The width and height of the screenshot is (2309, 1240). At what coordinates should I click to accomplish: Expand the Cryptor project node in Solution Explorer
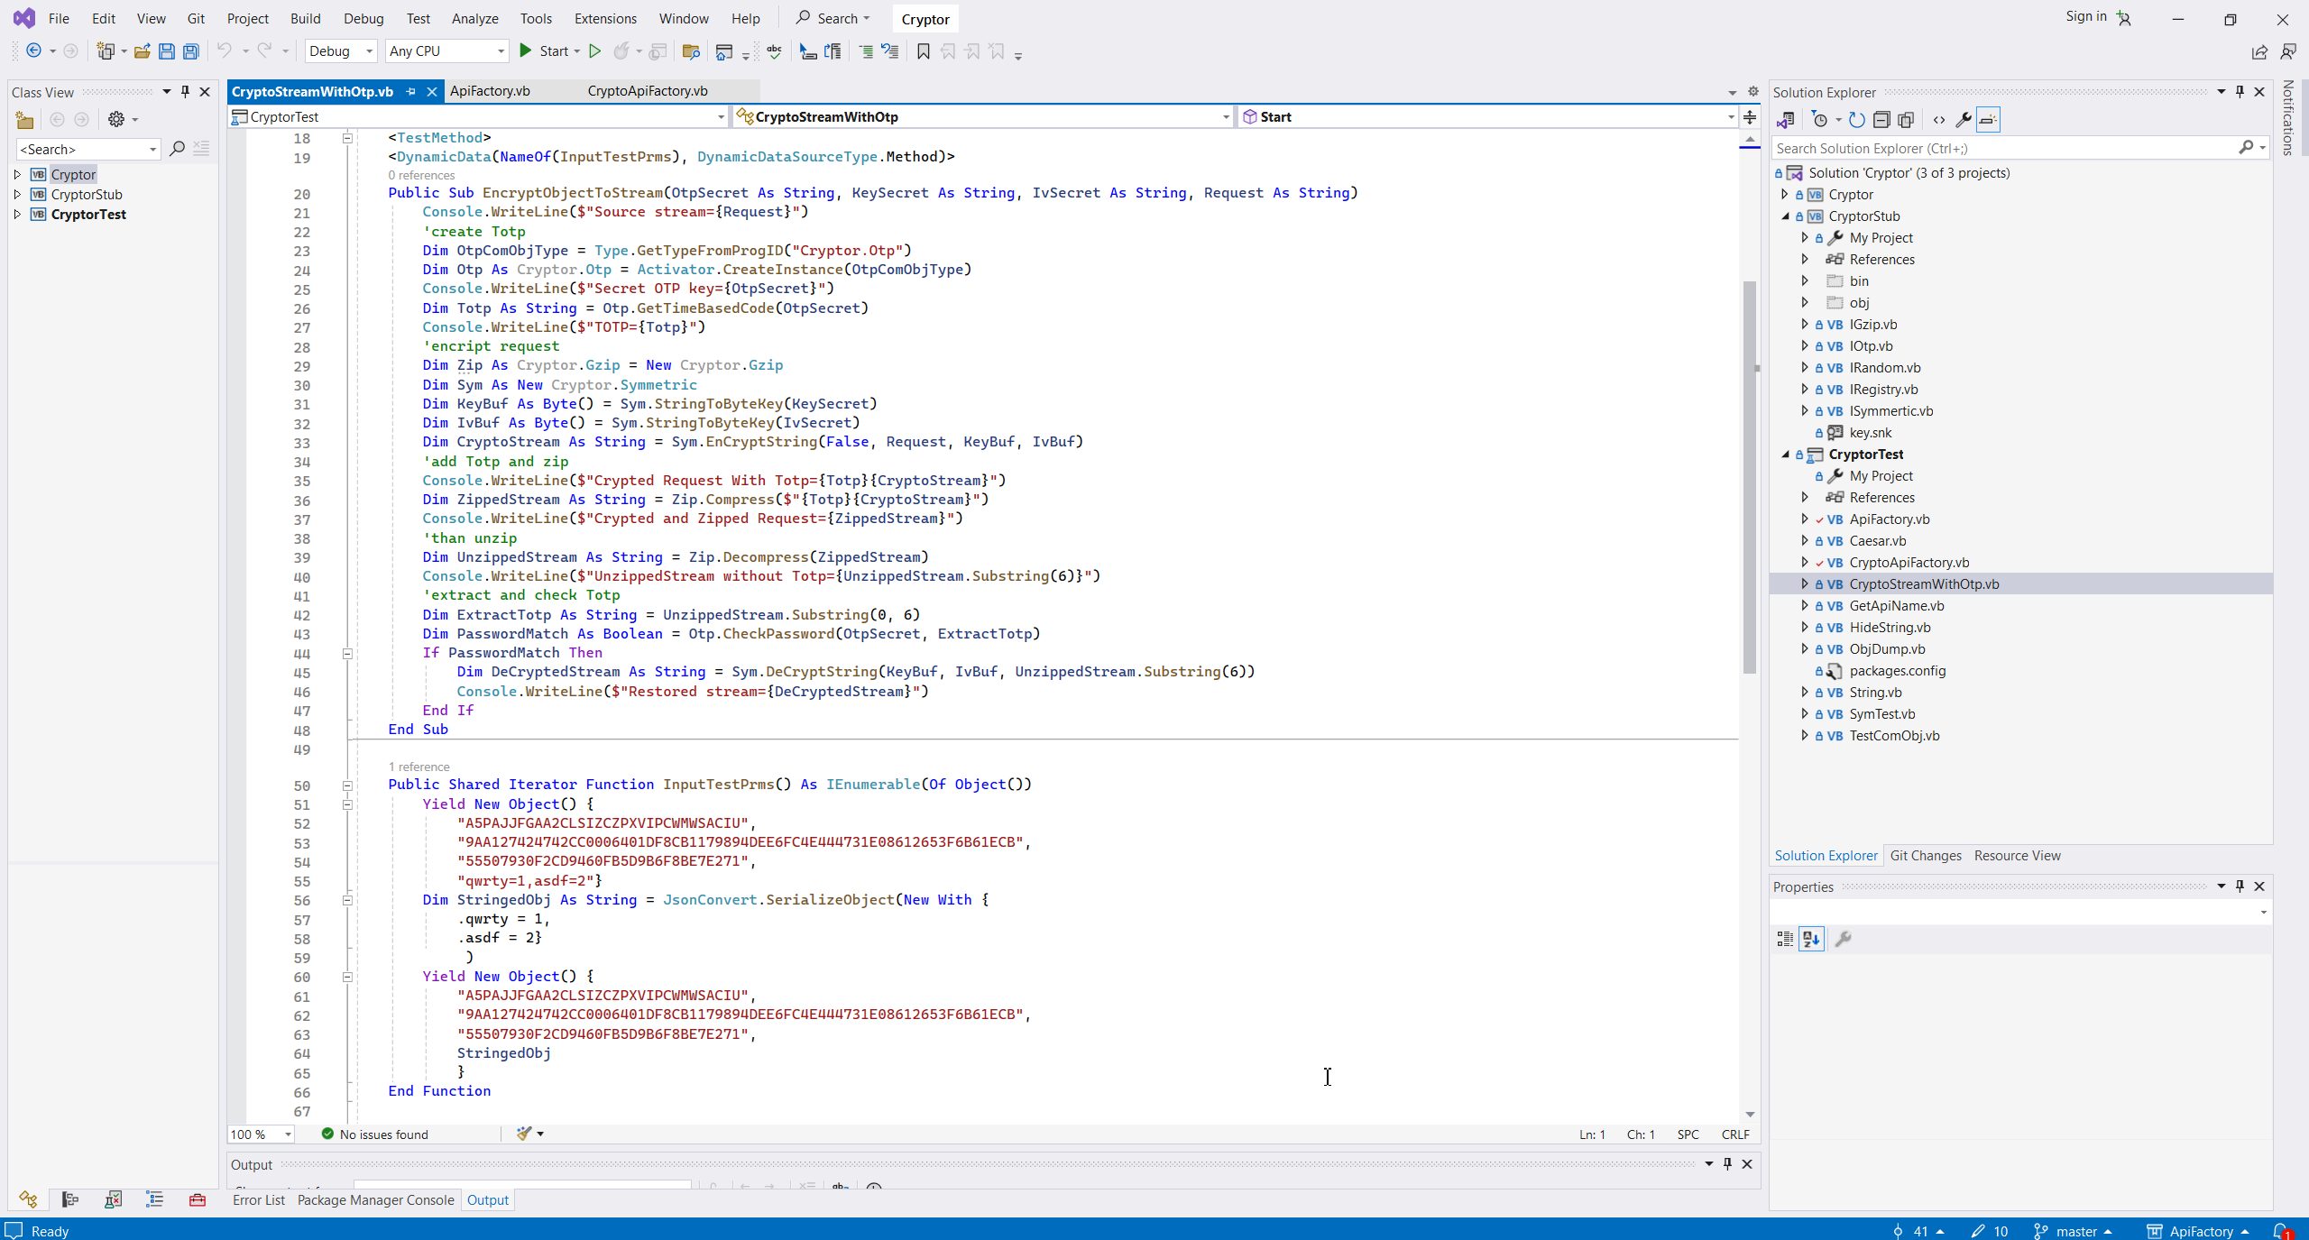[x=1785, y=195]
